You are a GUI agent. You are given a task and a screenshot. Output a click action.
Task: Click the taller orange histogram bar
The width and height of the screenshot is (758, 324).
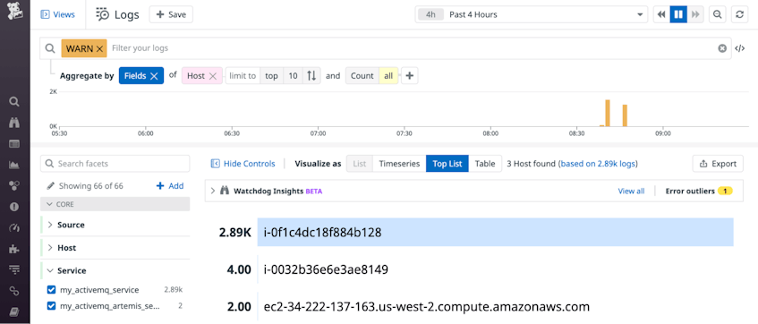tap(608, 113)
